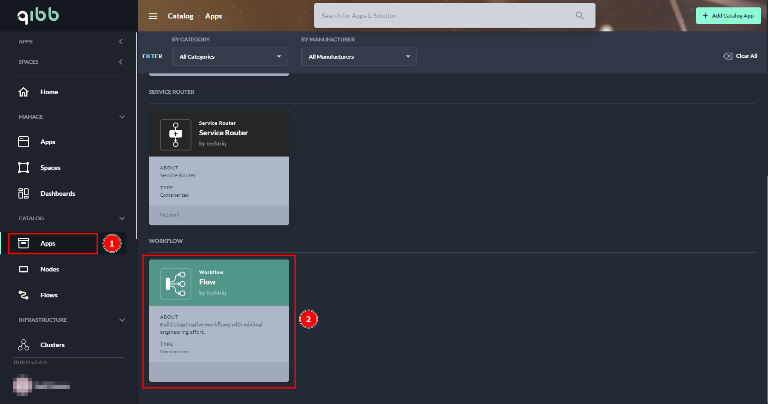Open Dashboards in the sidebar
Image resolution: width=768 pixels, height=404 pixels.
tap(57, 193)
